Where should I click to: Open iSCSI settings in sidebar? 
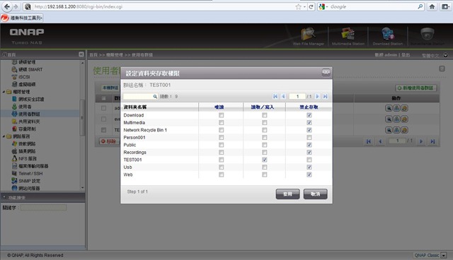pos(21,77)
